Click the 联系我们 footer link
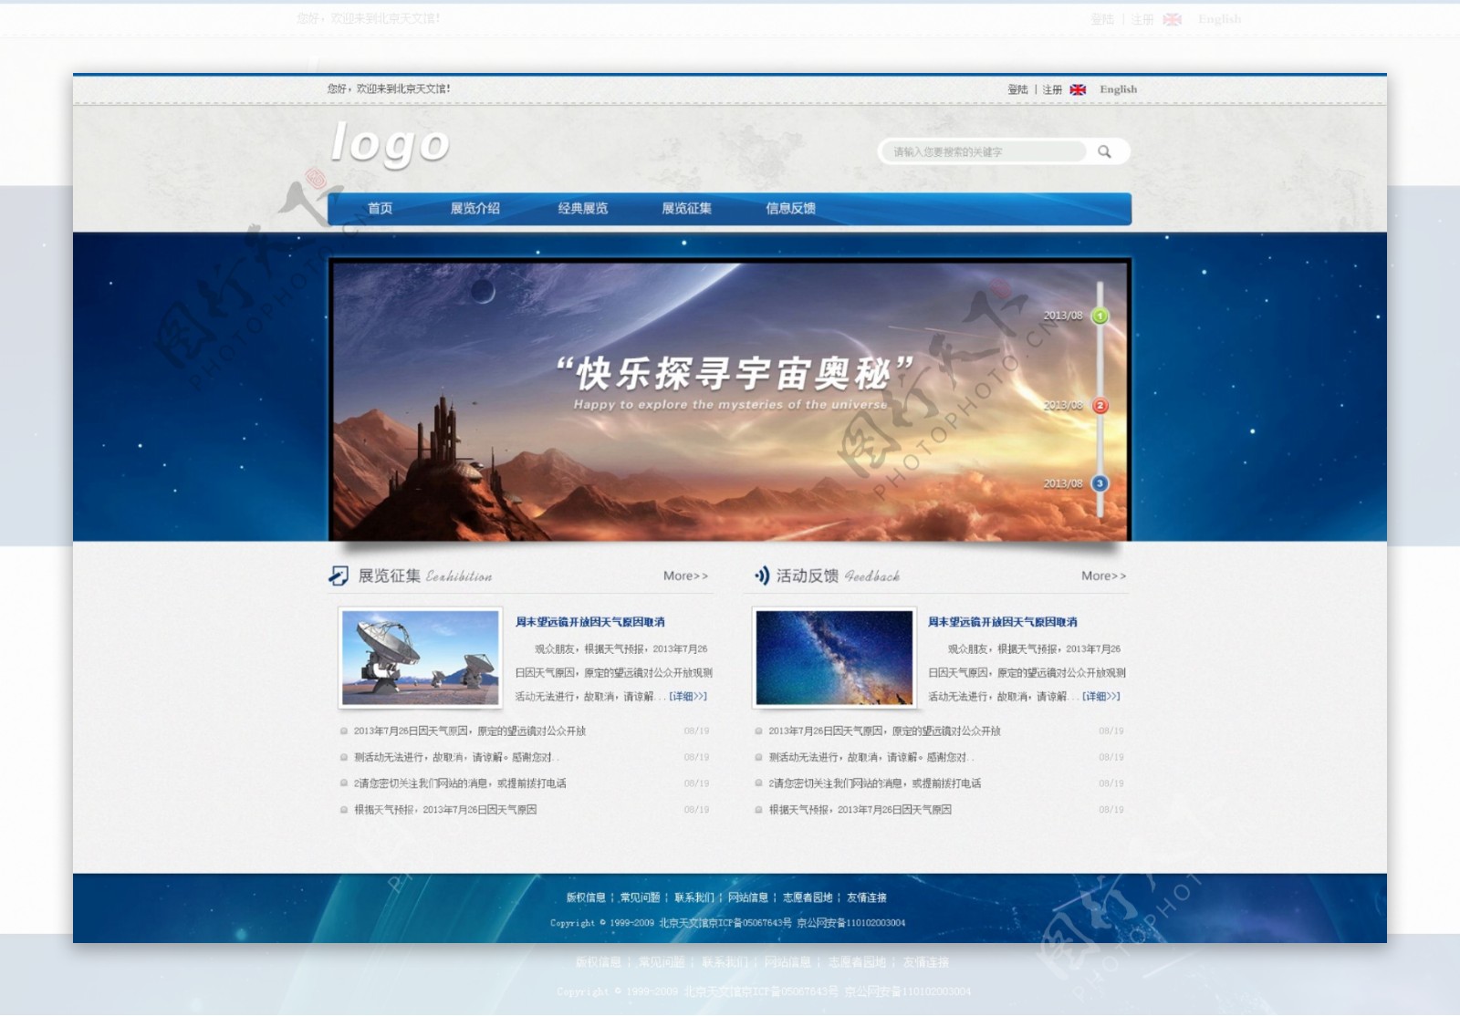Screen dimensions: 1460x1016 click(694, 897)
